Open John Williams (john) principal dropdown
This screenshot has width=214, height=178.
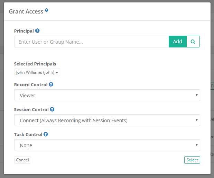pos(37,72)
